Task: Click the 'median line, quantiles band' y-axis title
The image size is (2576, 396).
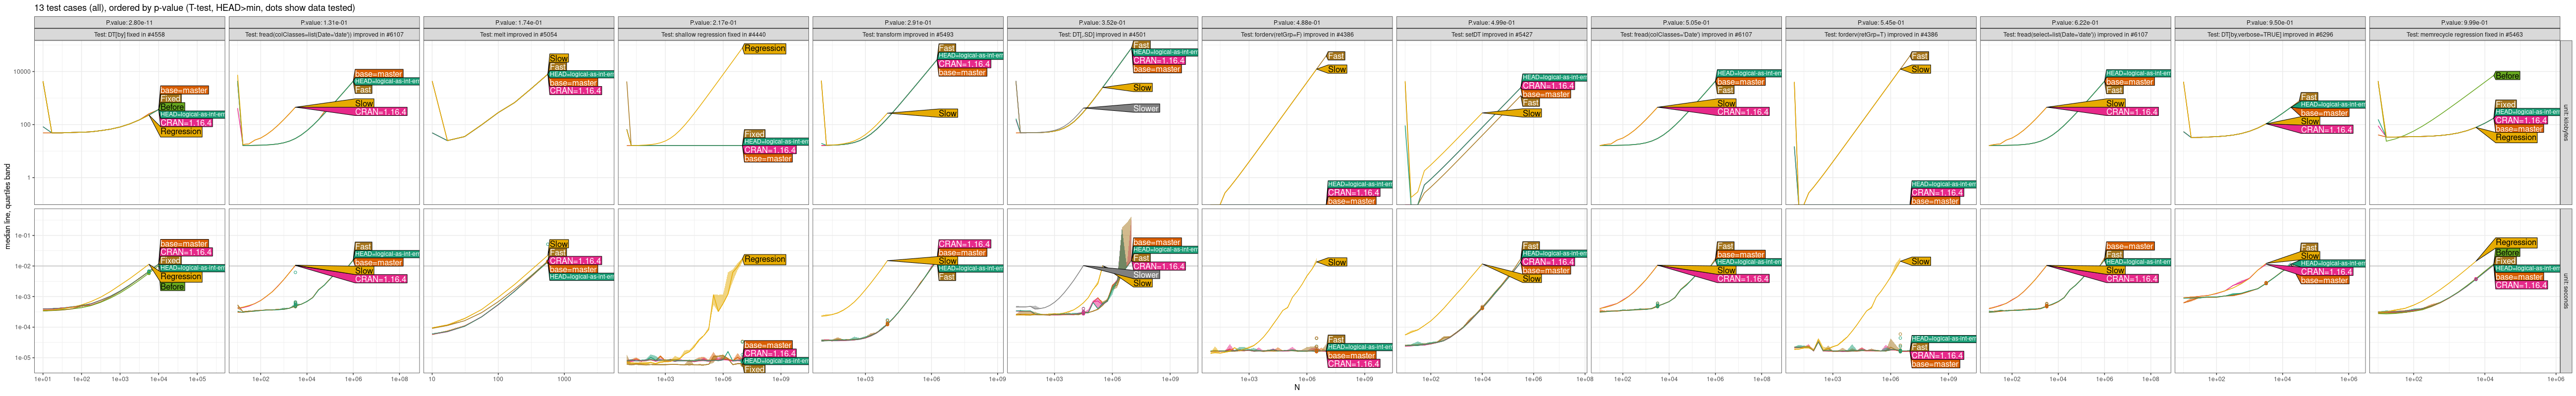Action: pyautogui.click(x=8, y=206)
